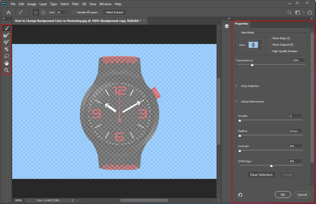Enable Show Edge preview

pos(270,38)
